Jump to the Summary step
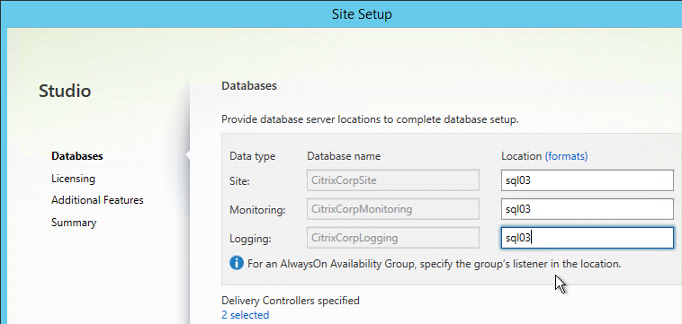Viewport: 682px width, 324px height. coord(74,223)
